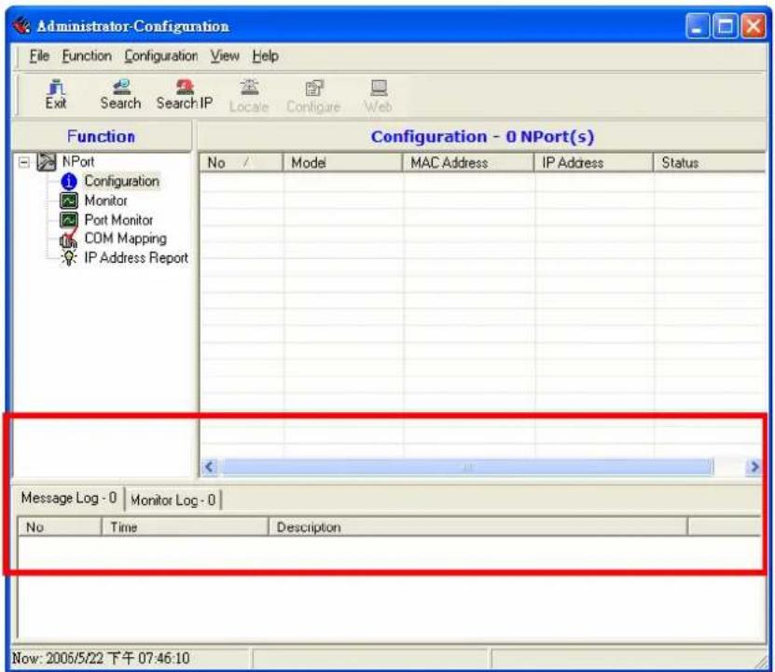Switch to the Message Log - 0 tab

click(69, 498)
